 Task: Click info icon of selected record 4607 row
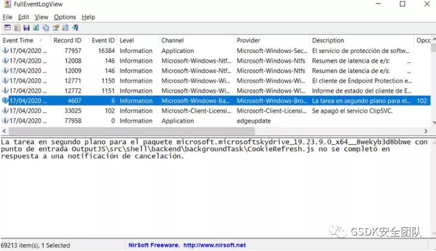click(5, 100)
